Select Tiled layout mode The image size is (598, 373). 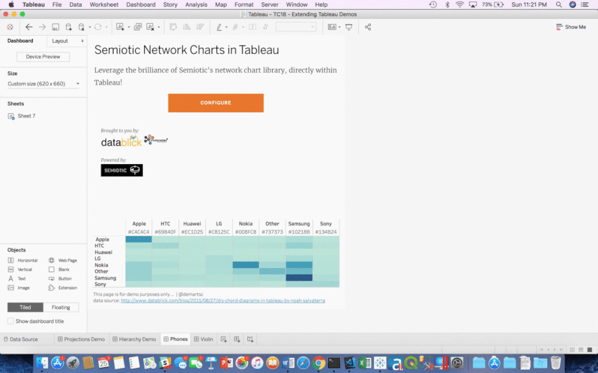[x=25, y=307]
